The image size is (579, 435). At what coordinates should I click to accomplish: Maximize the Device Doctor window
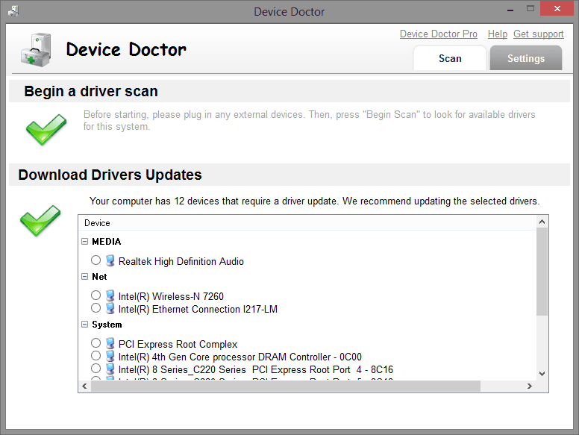coord(531,9)
